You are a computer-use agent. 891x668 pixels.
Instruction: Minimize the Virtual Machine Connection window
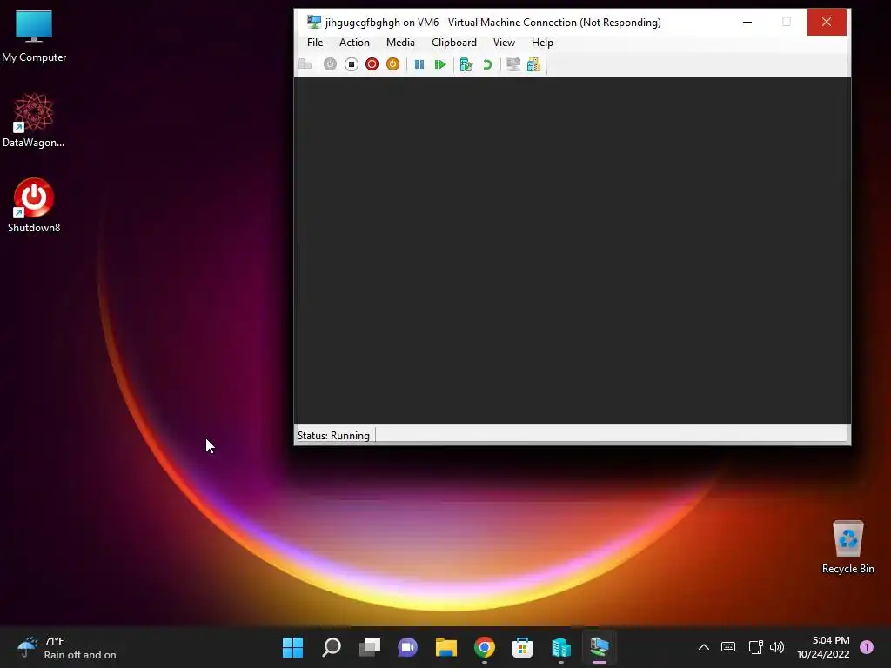[x=747, y=22]
